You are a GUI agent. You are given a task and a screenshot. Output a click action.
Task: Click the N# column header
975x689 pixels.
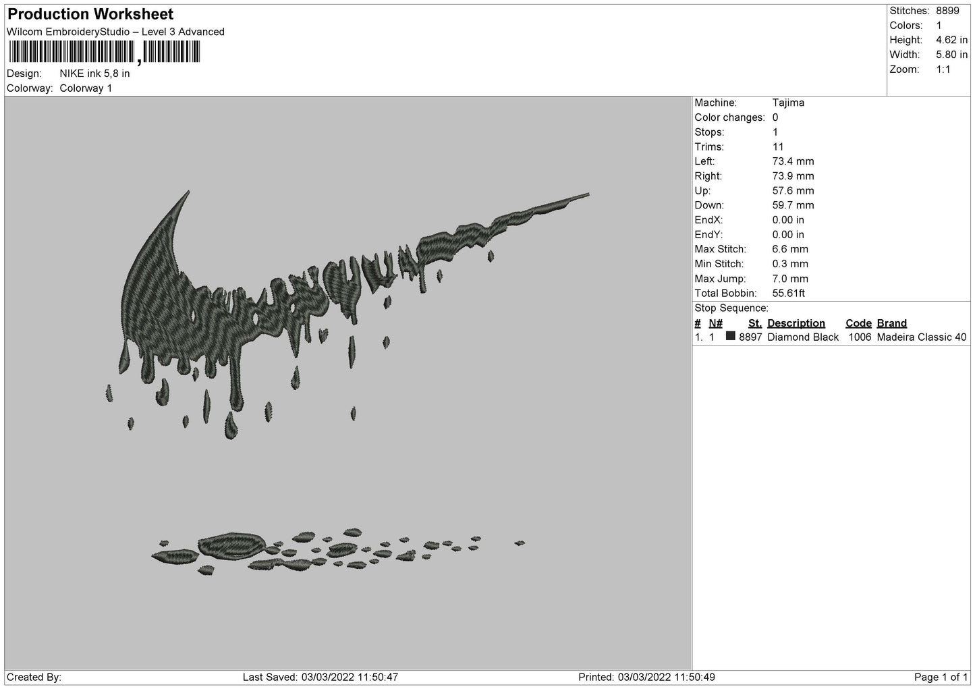coord(715,323)
